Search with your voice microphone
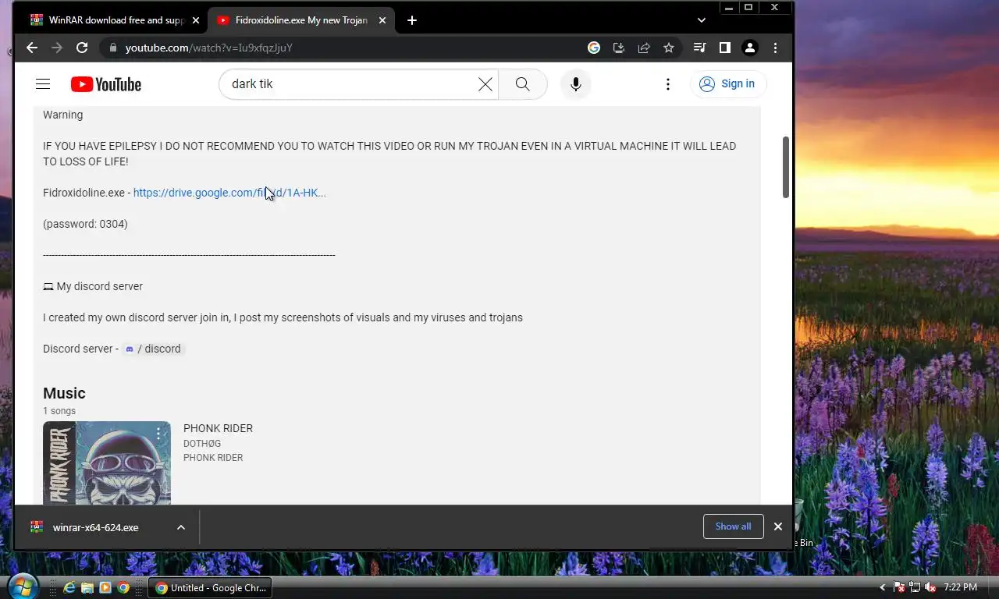The height and width of the screenshot is (599, 999). (576, 84)
